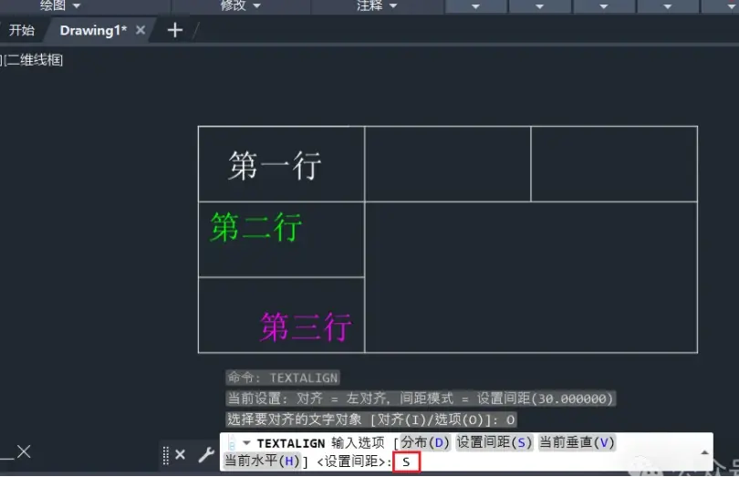The image size is (739, 477).
Task: Expand the 绘图 panel dropdown
Action: (x=77, y=5)
